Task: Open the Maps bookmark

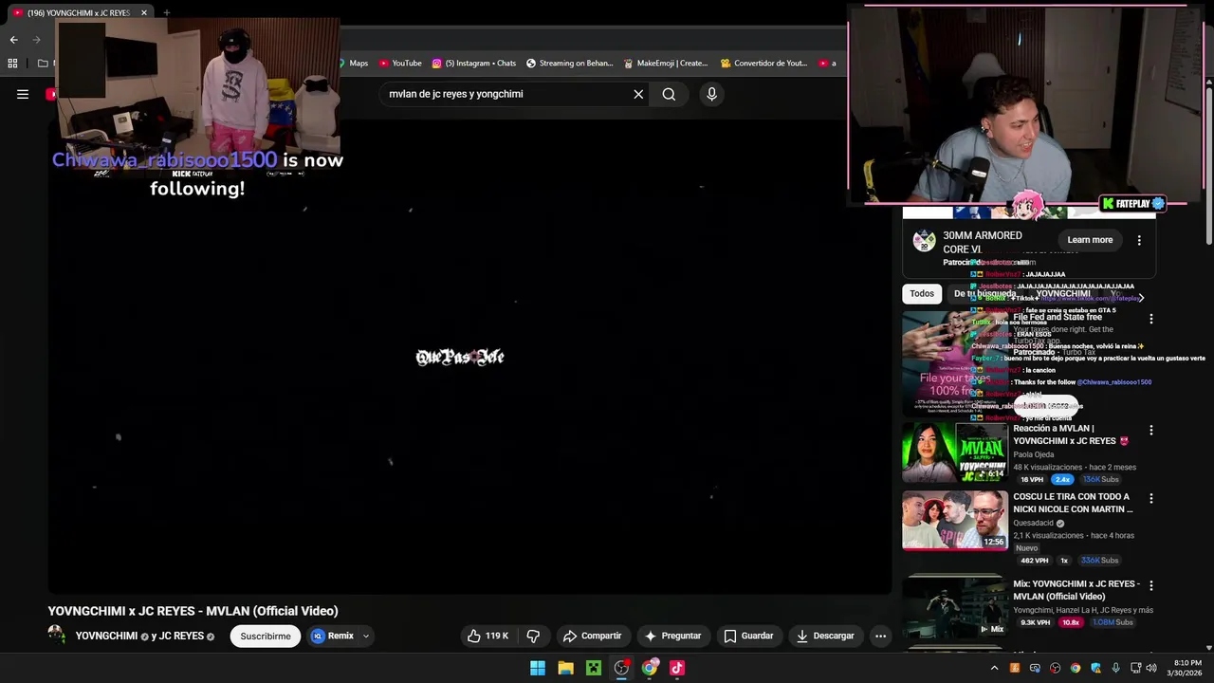Action: [x=353, y=64]
